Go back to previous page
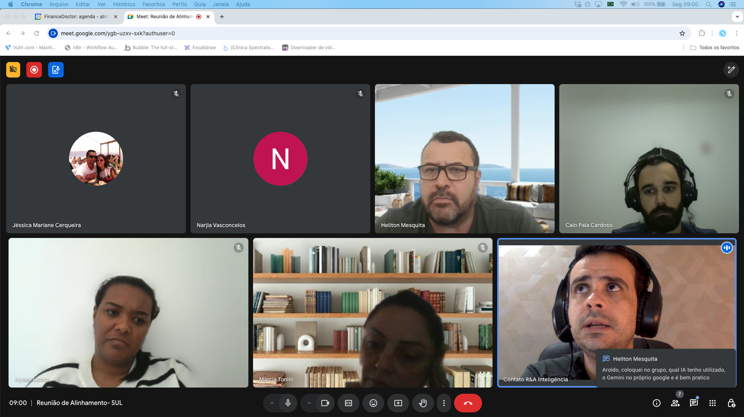This screenshot has height=417, width=744. pyautogui.click(x=9, y=33)
